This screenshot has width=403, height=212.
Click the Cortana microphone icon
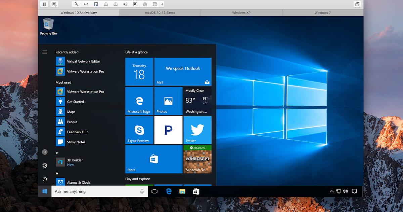coord(142,191)
